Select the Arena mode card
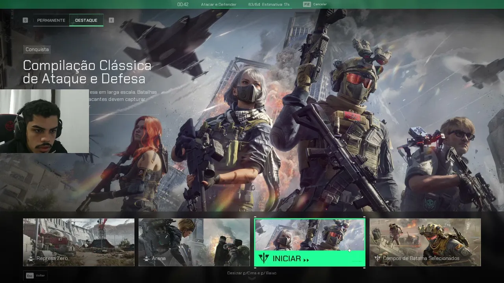504x283 pixels. pos(194,242)
